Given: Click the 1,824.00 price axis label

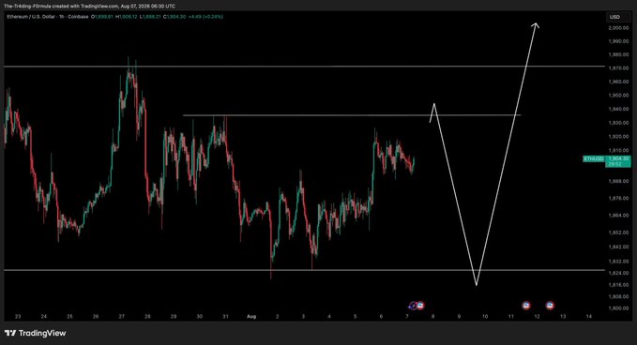Looking at the screenshot, I should point(618,273).
